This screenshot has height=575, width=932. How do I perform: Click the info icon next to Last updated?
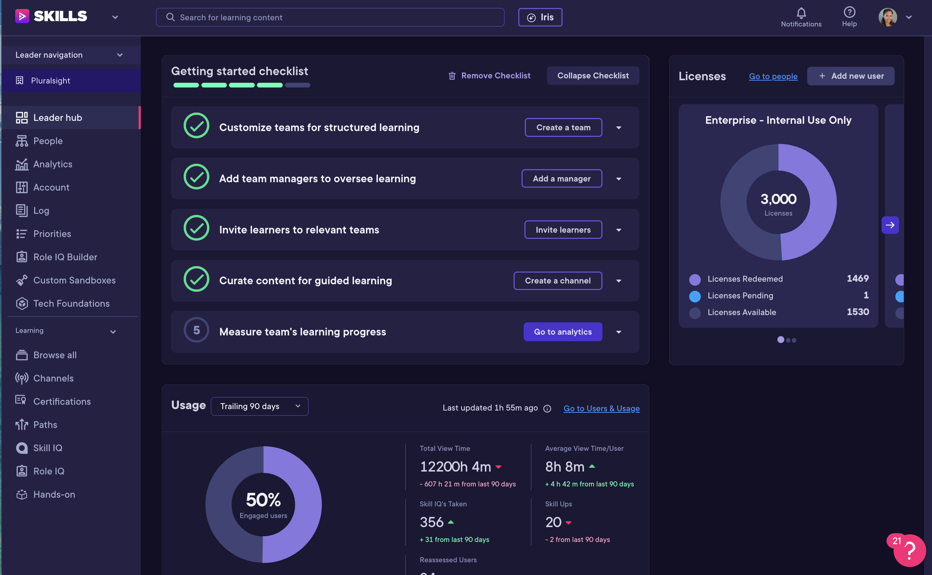(547, 408)
